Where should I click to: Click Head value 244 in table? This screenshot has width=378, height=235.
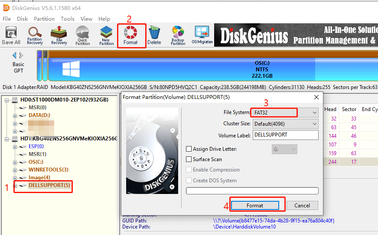tap(332, 162)
